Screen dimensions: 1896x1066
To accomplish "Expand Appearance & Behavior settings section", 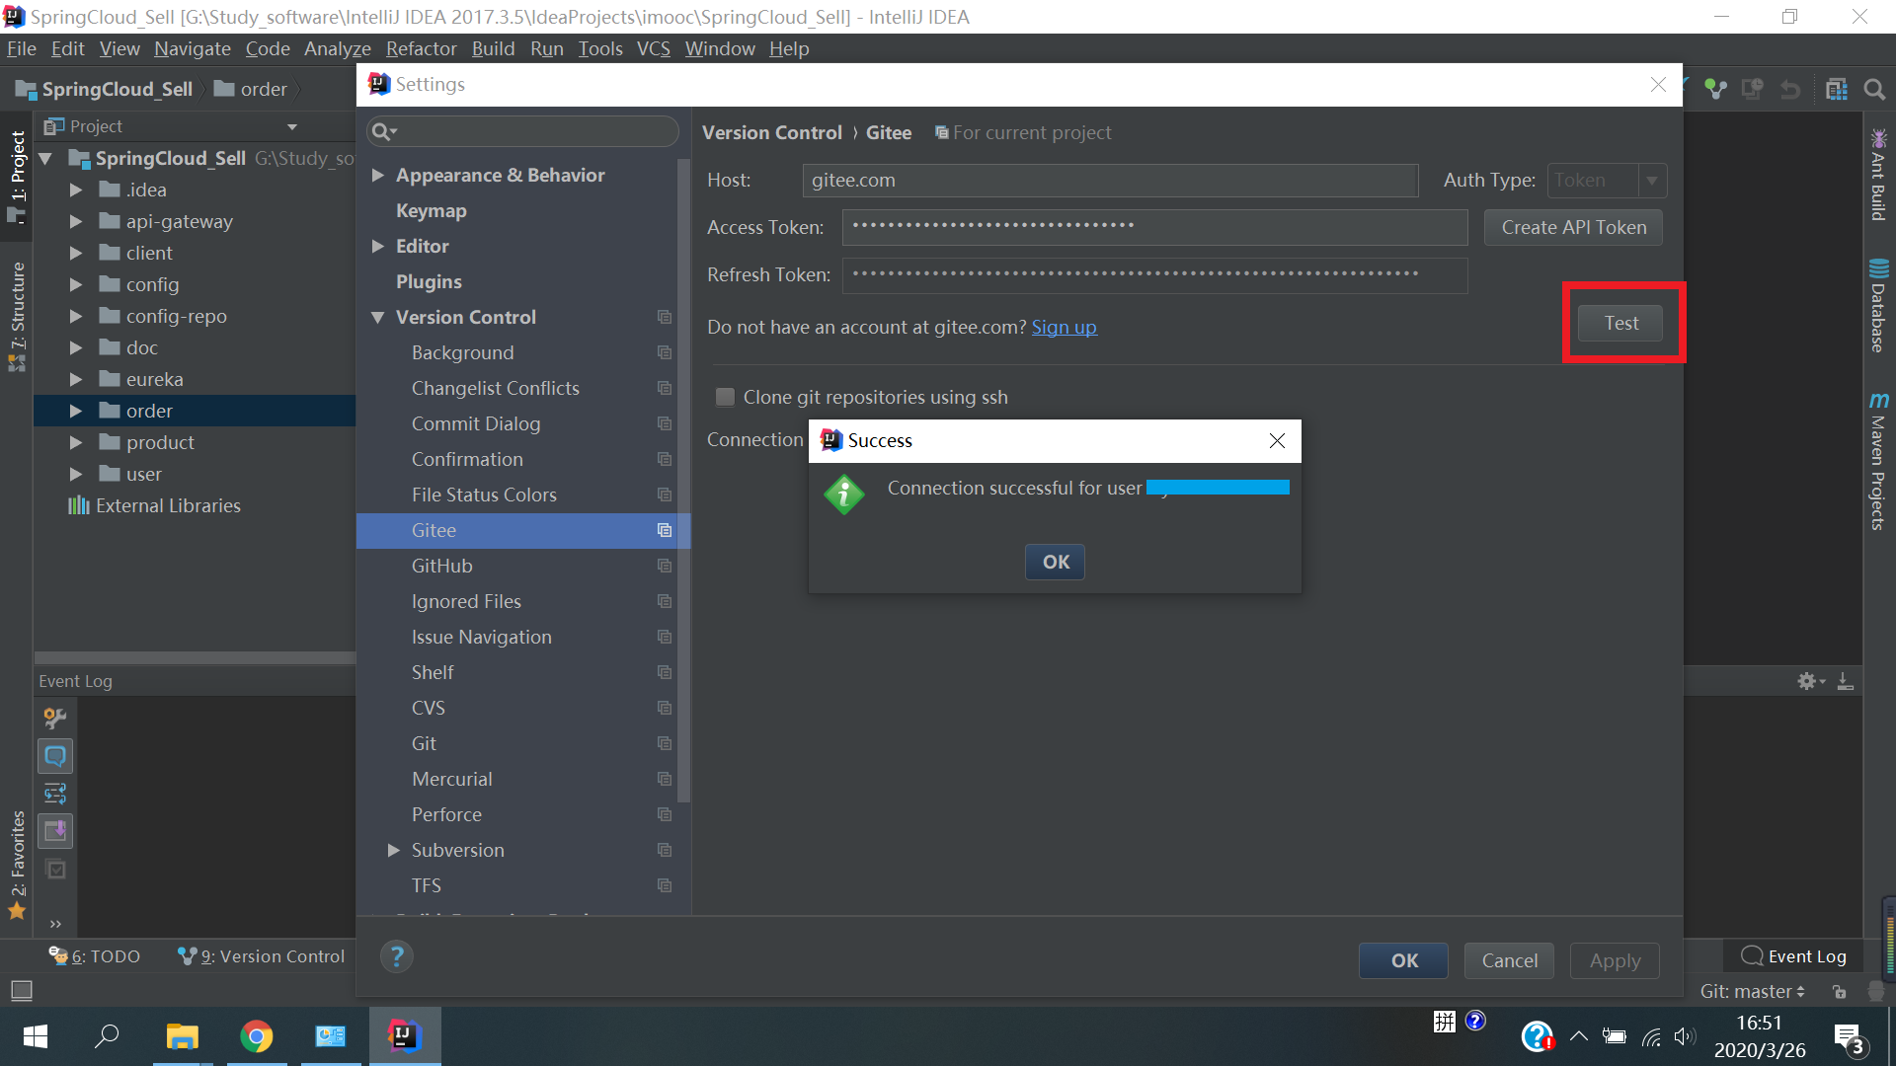I will [x=377, y=176].
